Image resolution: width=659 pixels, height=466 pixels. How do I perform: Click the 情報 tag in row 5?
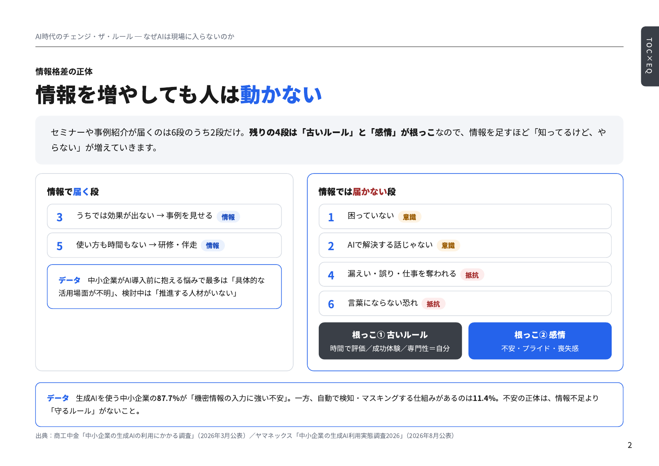[x=213, y=246]
